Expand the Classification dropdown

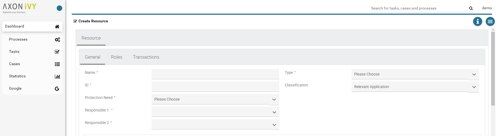point(474,87)
